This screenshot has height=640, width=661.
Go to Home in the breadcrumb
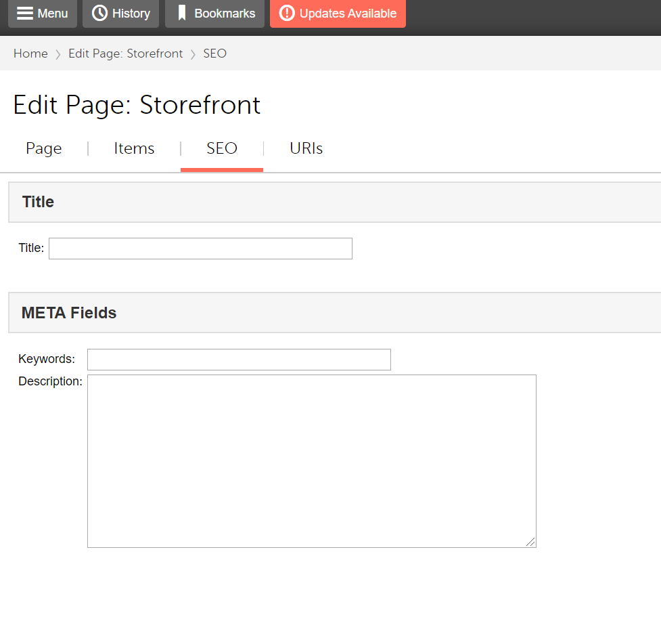[x=30, y=54]
